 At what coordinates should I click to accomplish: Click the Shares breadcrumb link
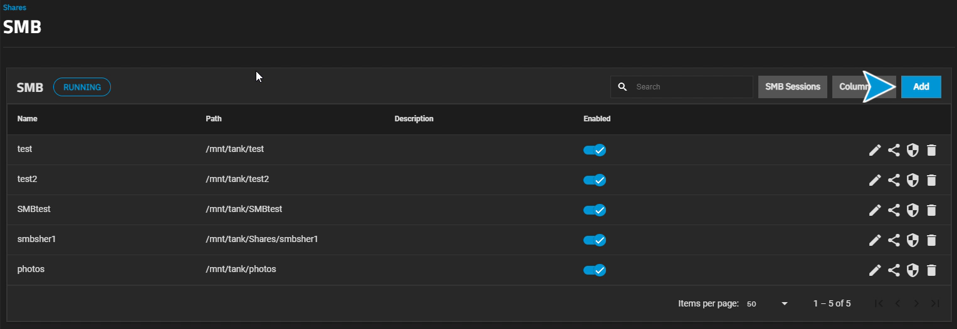(x=15, y=8)
